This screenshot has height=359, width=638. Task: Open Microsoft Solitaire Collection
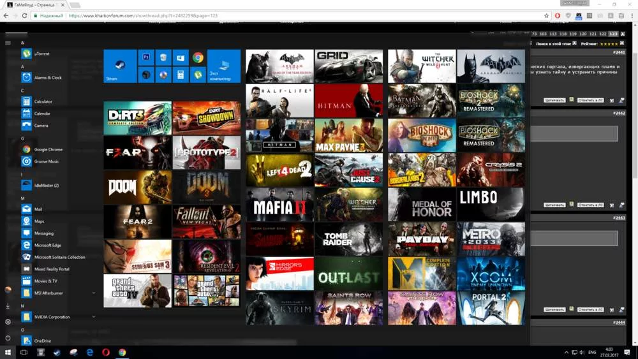(x=58, y=257)
